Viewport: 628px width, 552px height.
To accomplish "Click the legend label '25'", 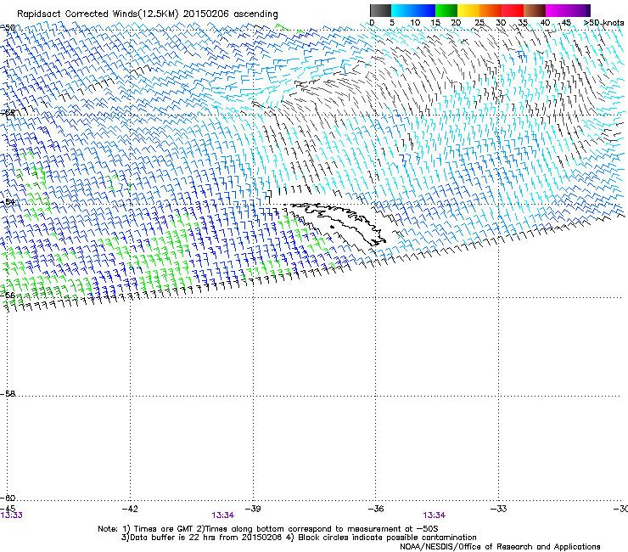I will [x=479, y=23].
